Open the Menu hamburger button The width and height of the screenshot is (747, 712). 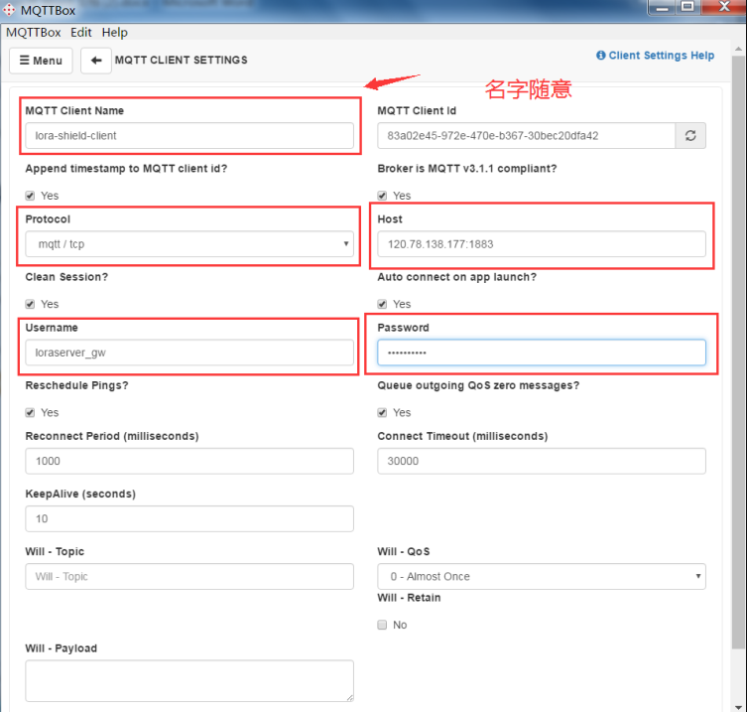tap(41, 61)
